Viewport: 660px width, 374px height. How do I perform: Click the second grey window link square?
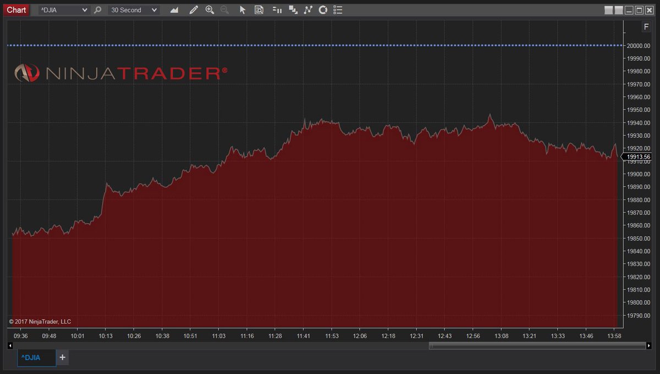click(619, 10)
